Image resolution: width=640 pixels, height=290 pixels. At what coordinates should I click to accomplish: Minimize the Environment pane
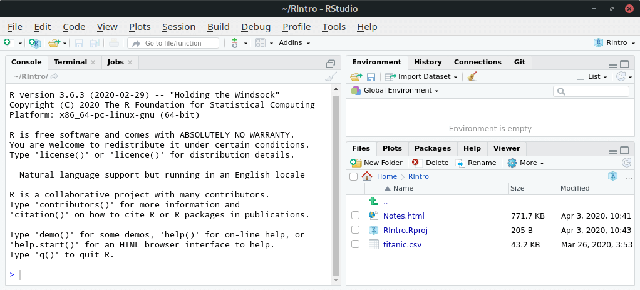tap(612, 65)
